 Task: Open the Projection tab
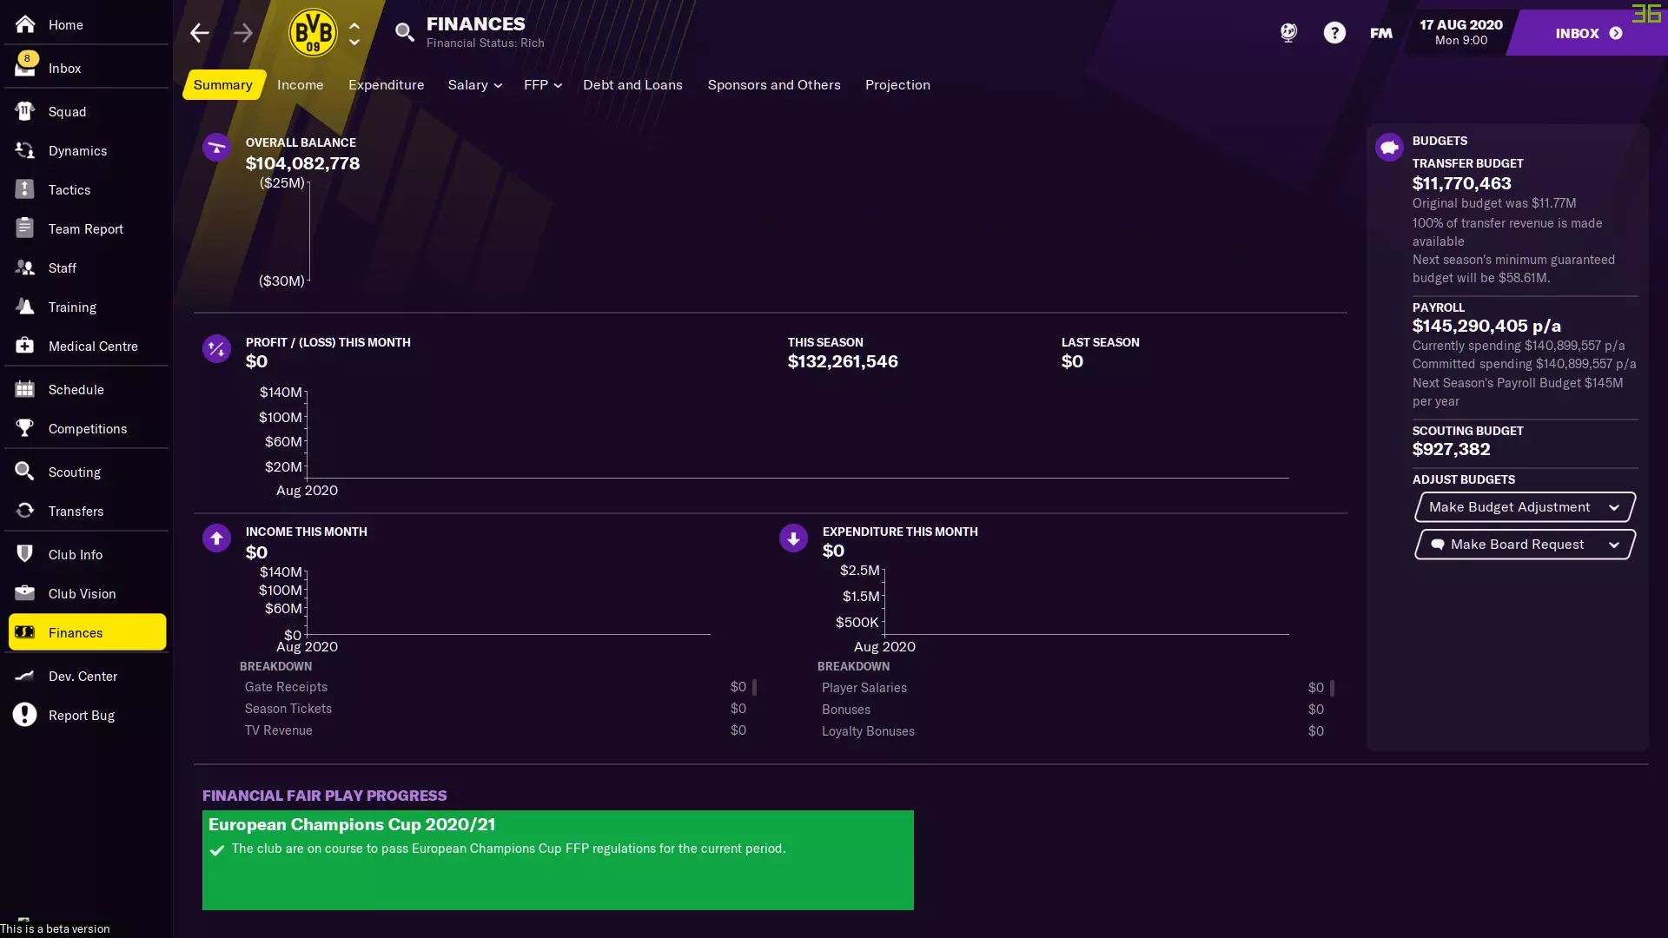[x=897, y=85]
